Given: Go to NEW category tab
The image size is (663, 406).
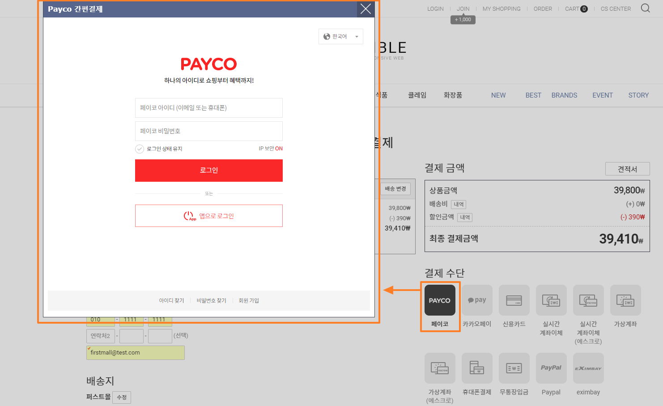Looking at the screenshot, I should click(498, 95).
